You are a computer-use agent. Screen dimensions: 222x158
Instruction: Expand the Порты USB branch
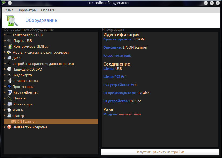[x=5, y=40]
